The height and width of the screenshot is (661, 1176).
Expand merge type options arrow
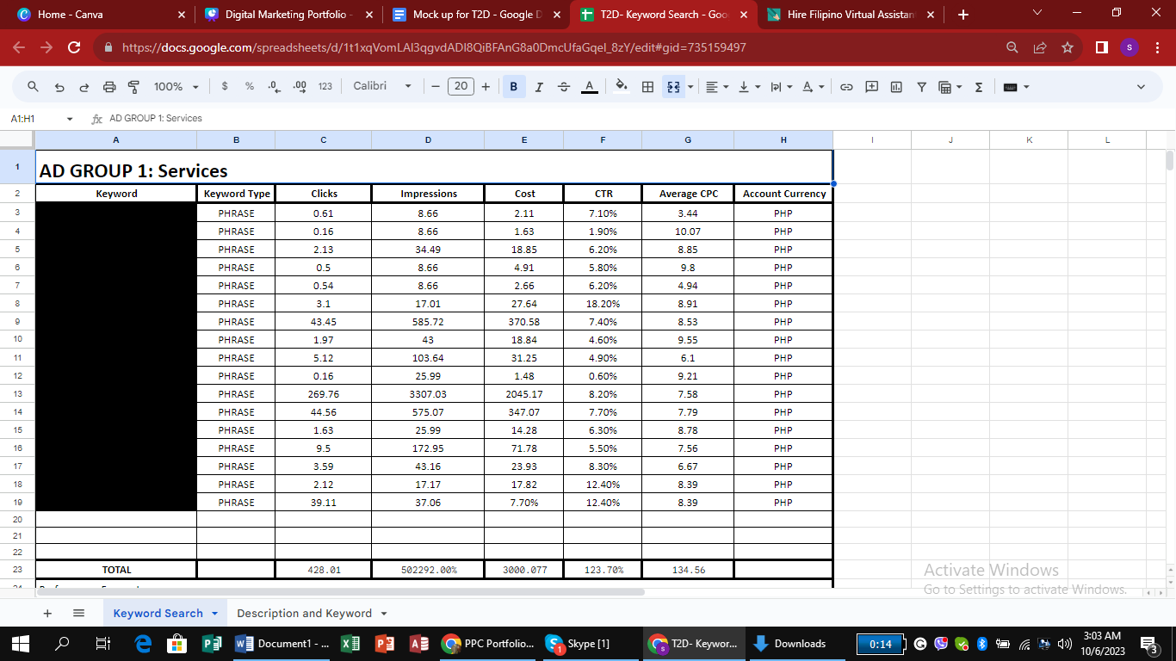pos(690,87)
